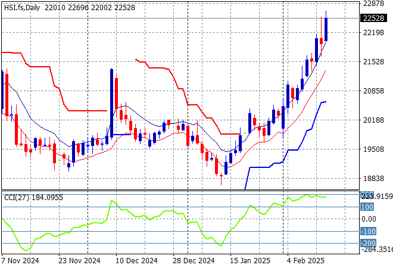Click the 28 Dec 2024 date label
The image size is (393, 268).
[194, 261]
